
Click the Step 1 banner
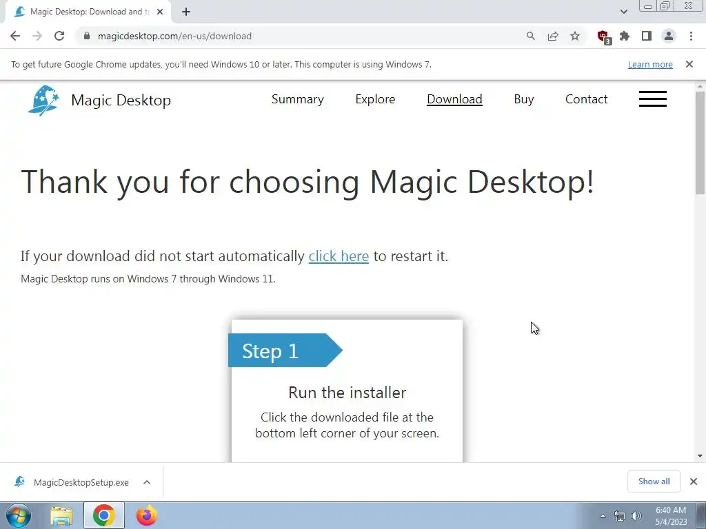click(x=285, y=351)
